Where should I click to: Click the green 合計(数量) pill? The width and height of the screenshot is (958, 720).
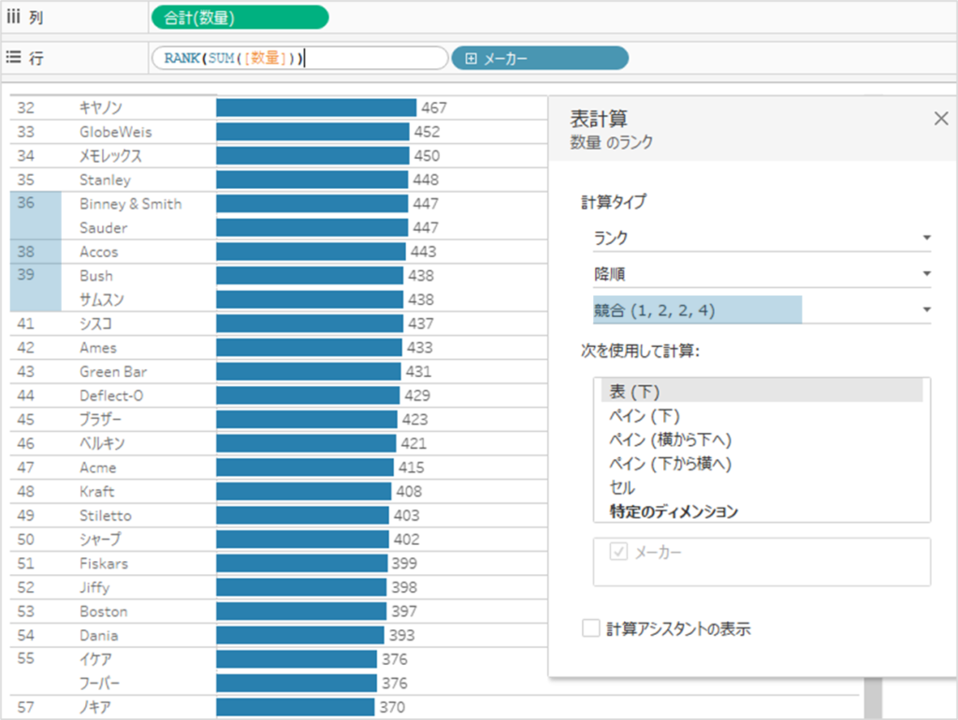pyautogui.click(x=239, y=17)
